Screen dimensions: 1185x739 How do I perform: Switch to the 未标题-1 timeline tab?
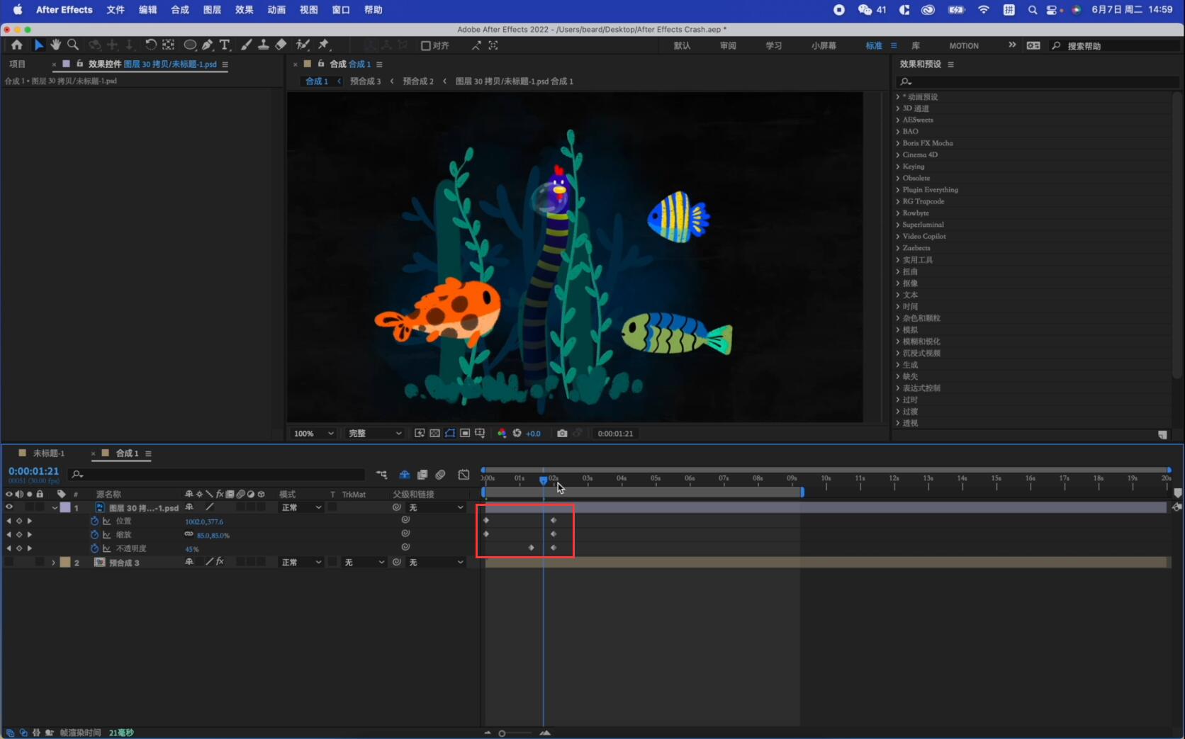tap(48, 453)
